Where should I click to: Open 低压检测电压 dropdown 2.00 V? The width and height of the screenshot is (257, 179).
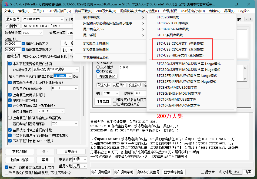pos(51,111)
